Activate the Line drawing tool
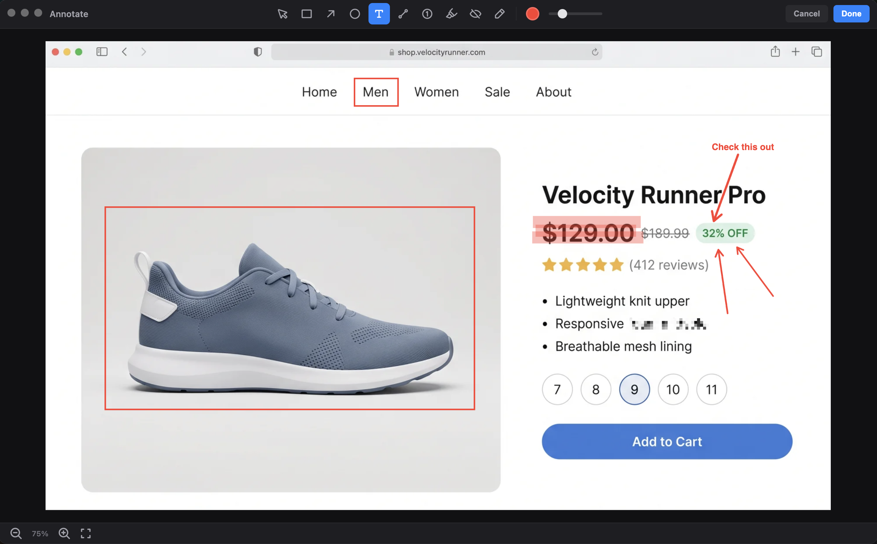The height and width of the screenshot is (544, 877). [x=403, y=14]
